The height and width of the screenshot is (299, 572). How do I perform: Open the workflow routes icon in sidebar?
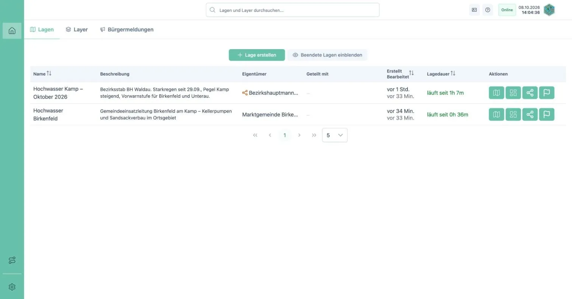12,260
